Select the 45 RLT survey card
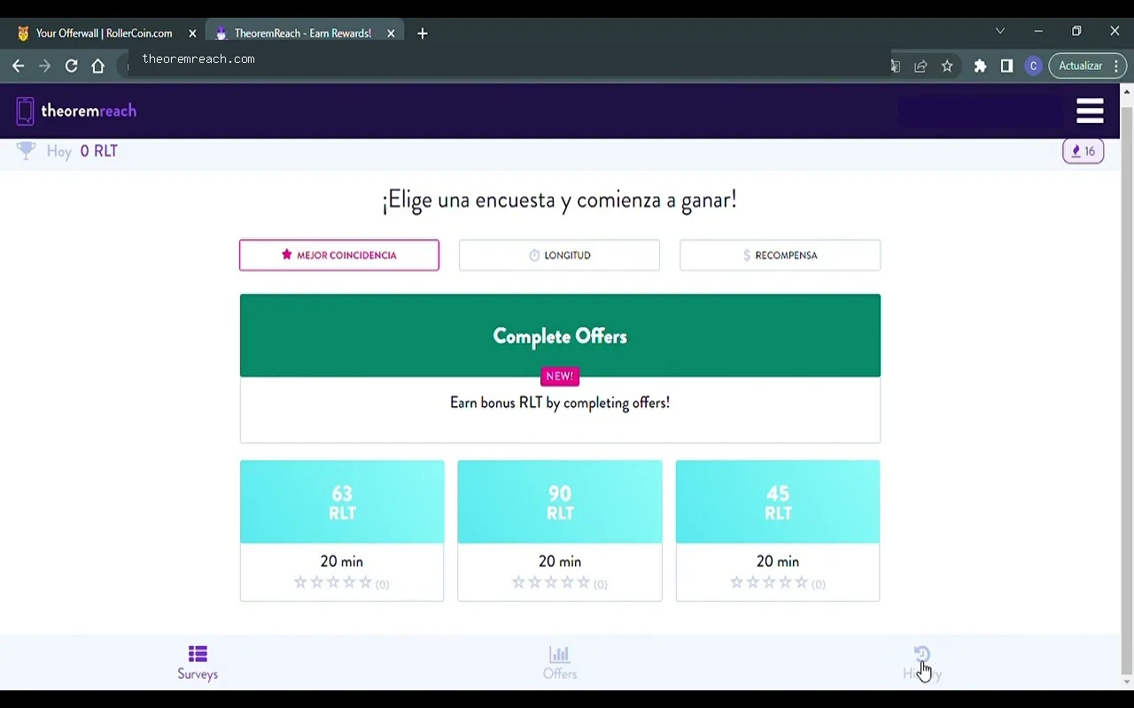The height and width of the screenshot is (708, 1134). 778,530
